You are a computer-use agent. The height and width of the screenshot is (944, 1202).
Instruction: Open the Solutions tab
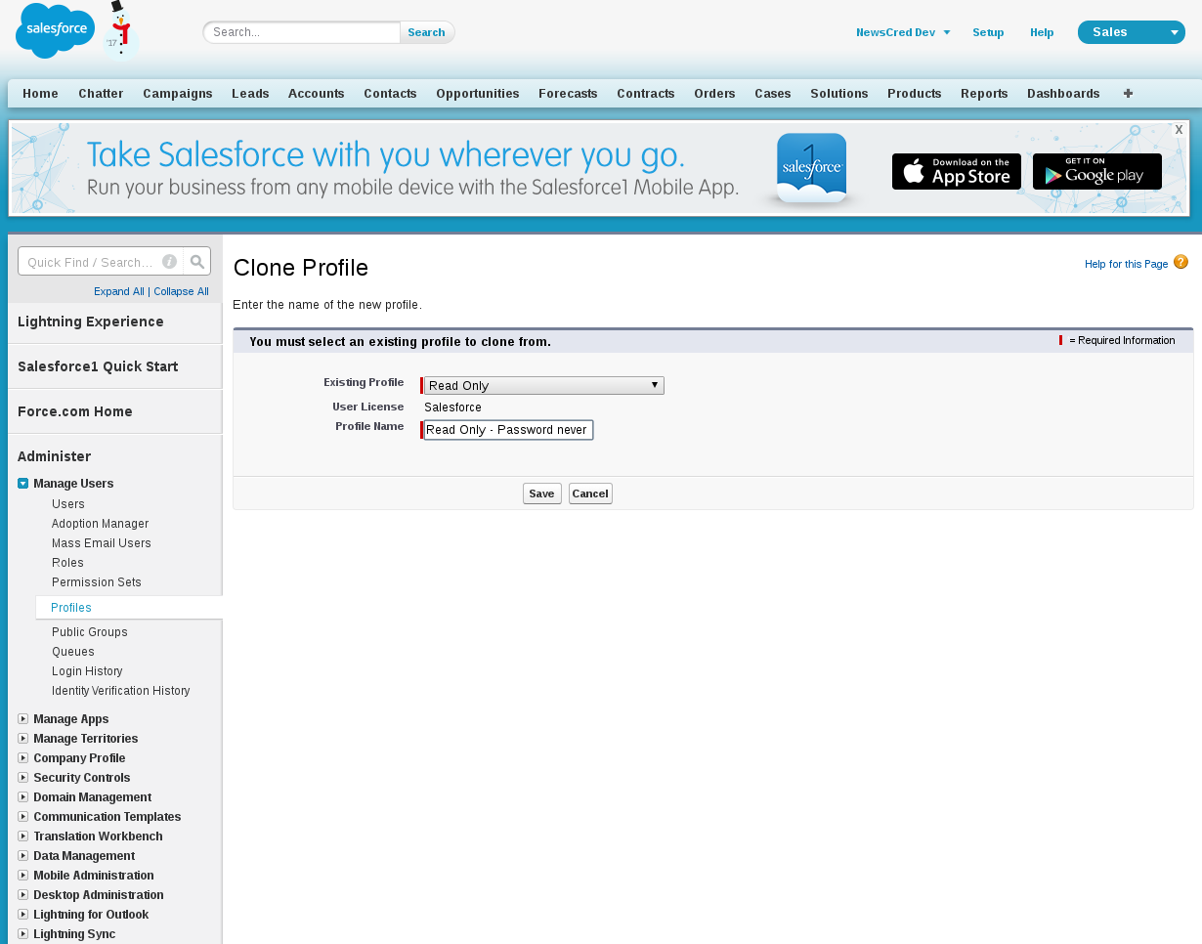pos(839,94)
